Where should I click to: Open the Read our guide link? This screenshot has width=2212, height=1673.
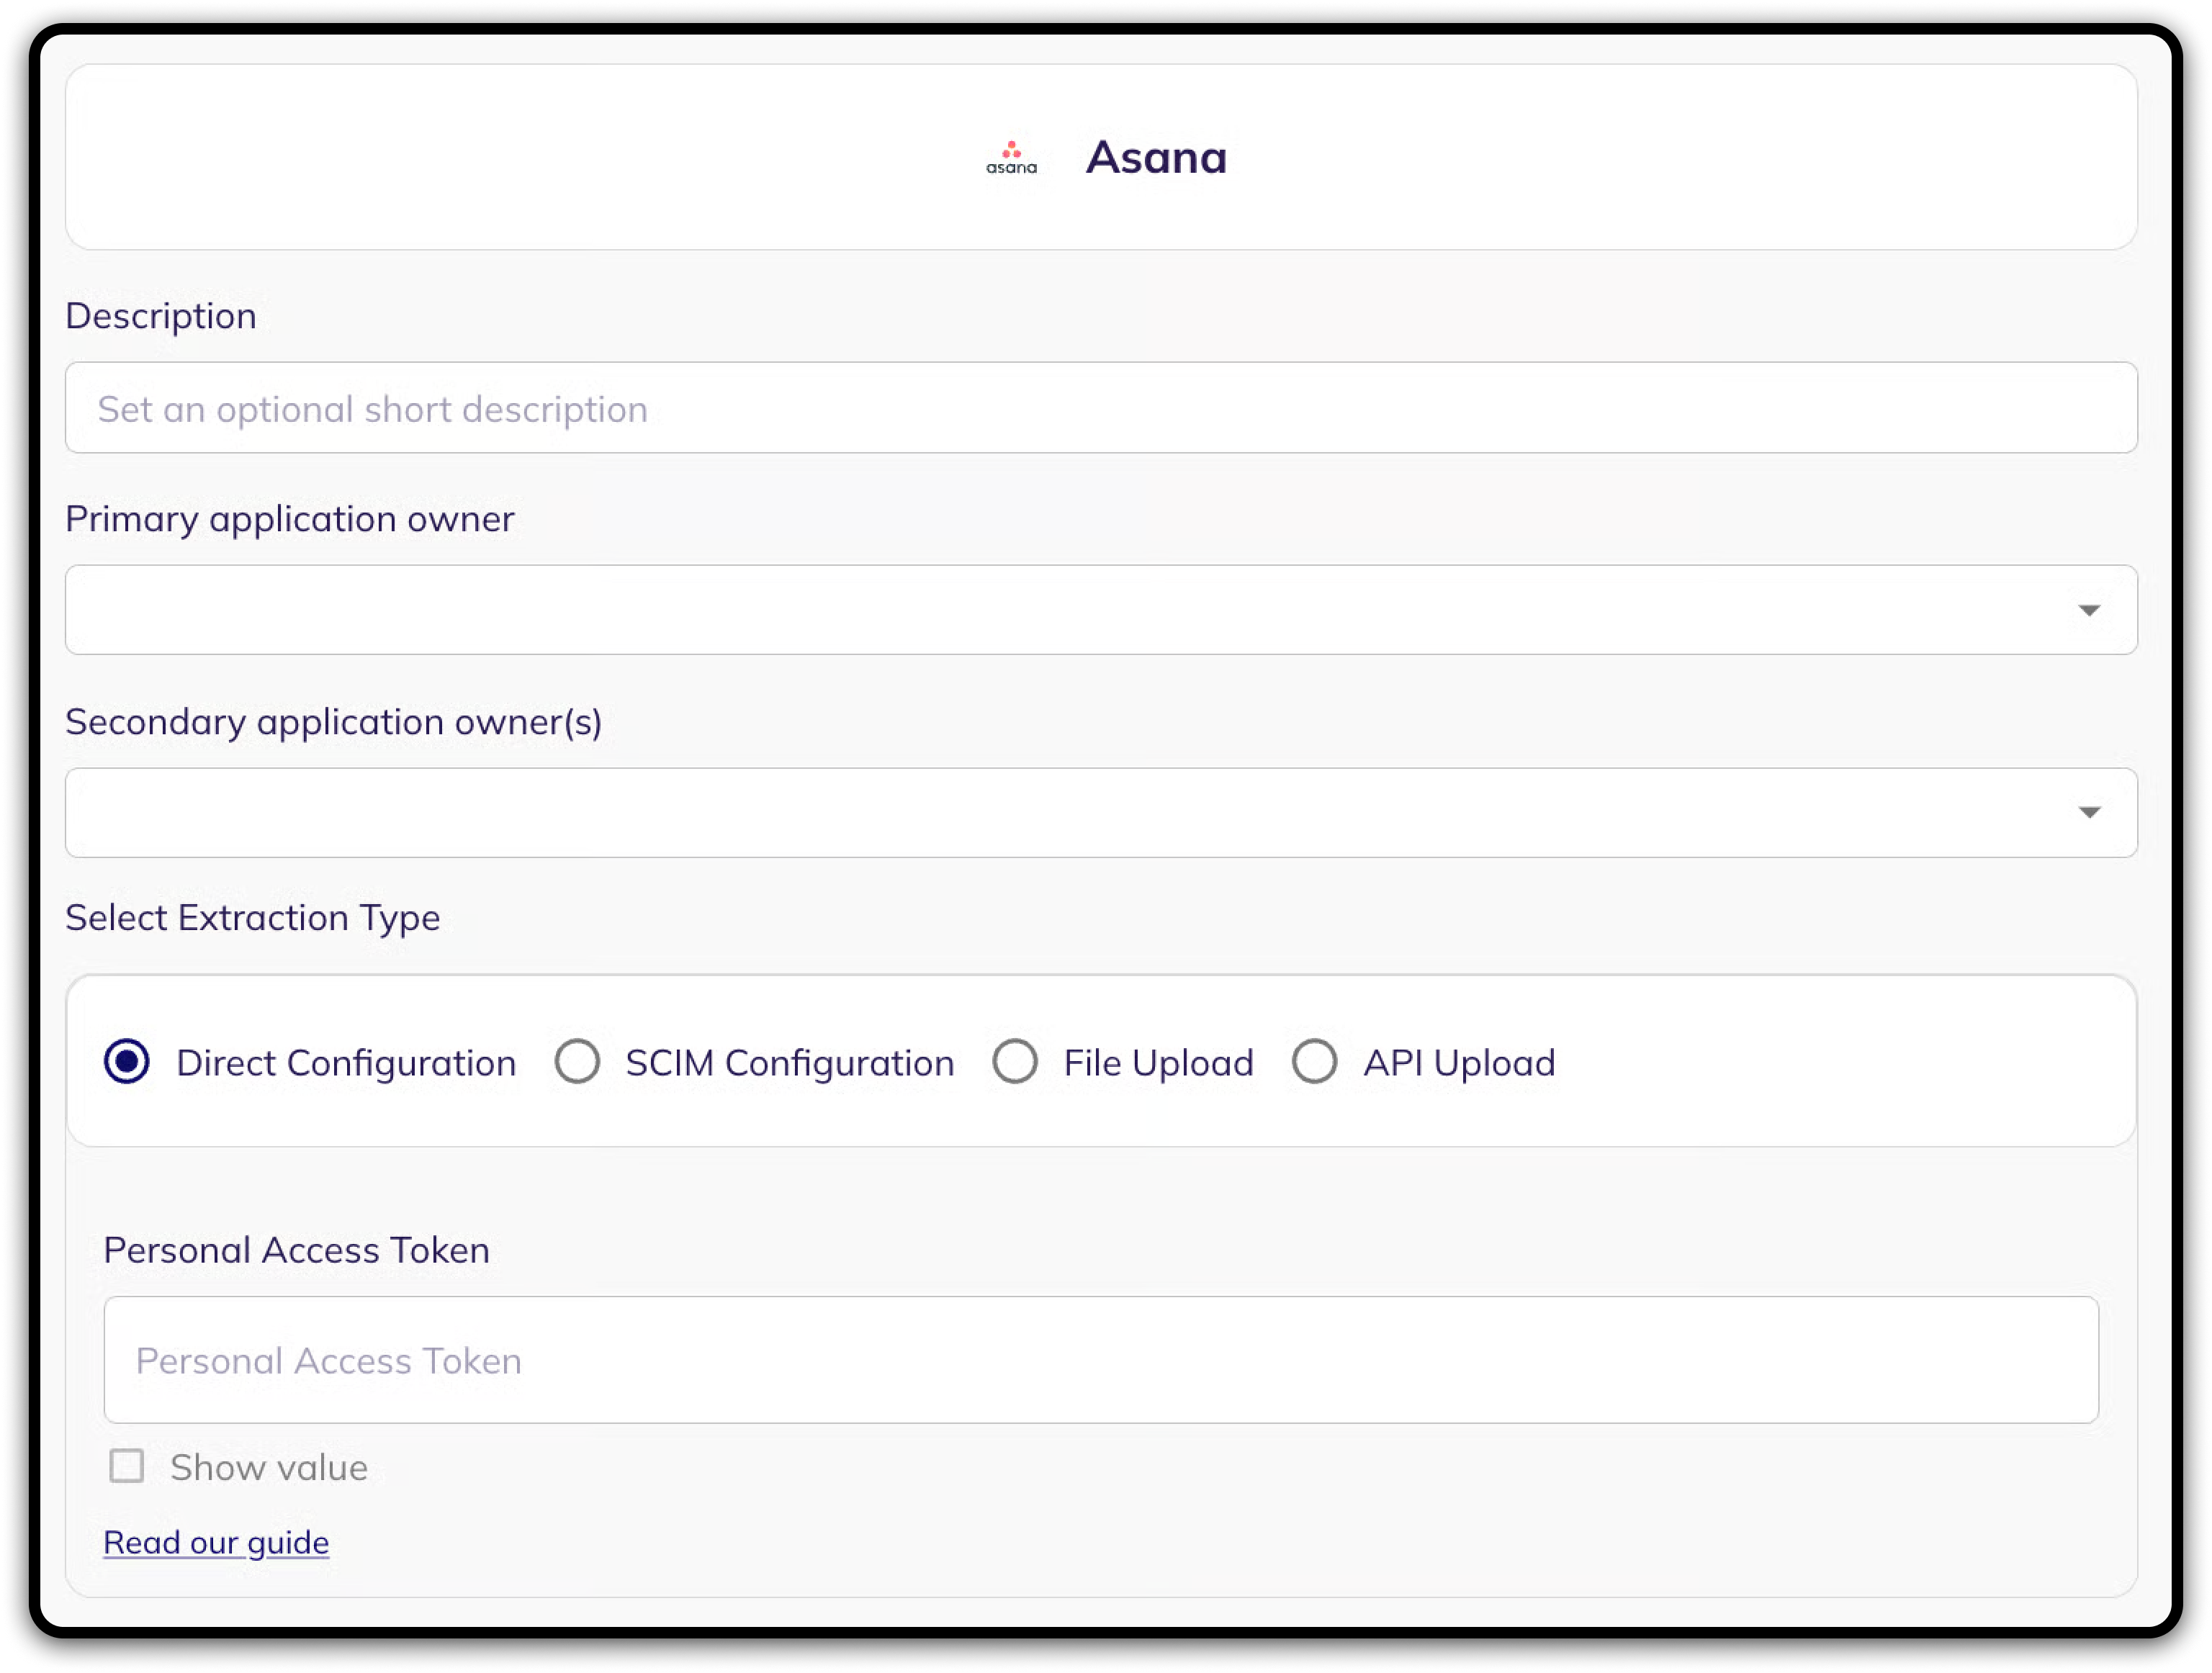216,1542
